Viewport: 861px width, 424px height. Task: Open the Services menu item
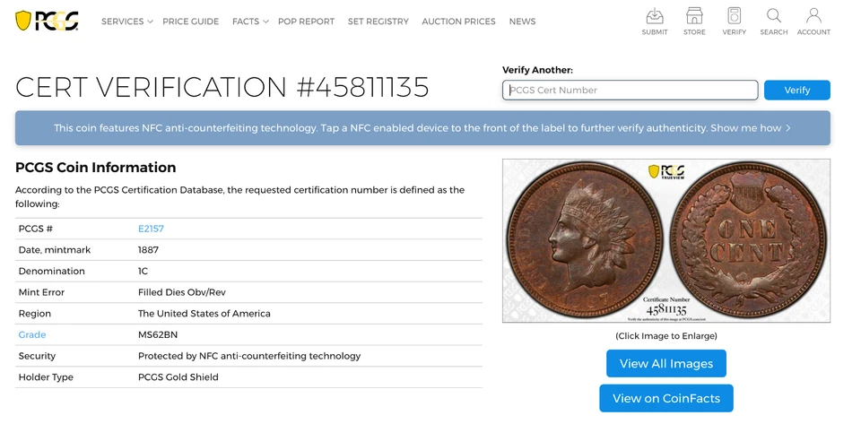(123, 22)
